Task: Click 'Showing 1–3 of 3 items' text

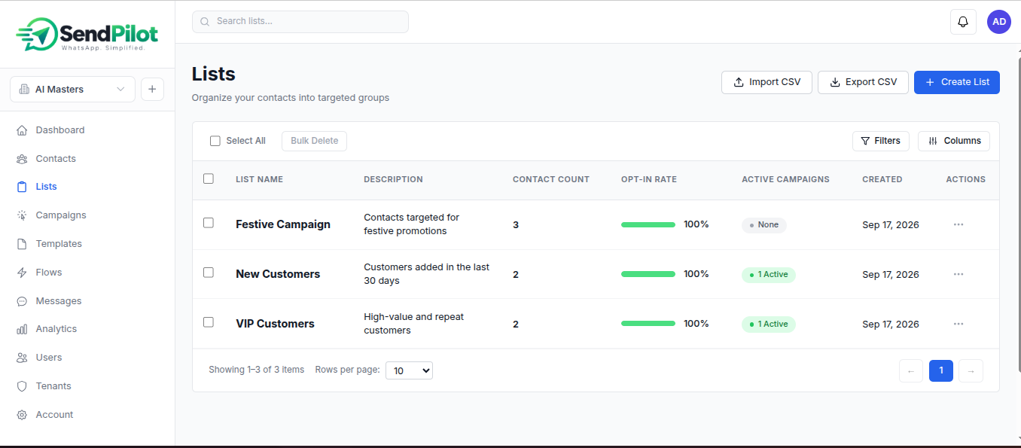Action: [x=257, y=370]
